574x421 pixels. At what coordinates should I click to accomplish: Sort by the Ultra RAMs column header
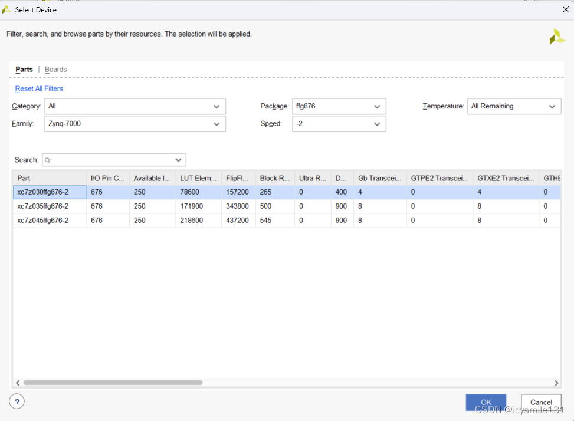click(x=313, y=178)
